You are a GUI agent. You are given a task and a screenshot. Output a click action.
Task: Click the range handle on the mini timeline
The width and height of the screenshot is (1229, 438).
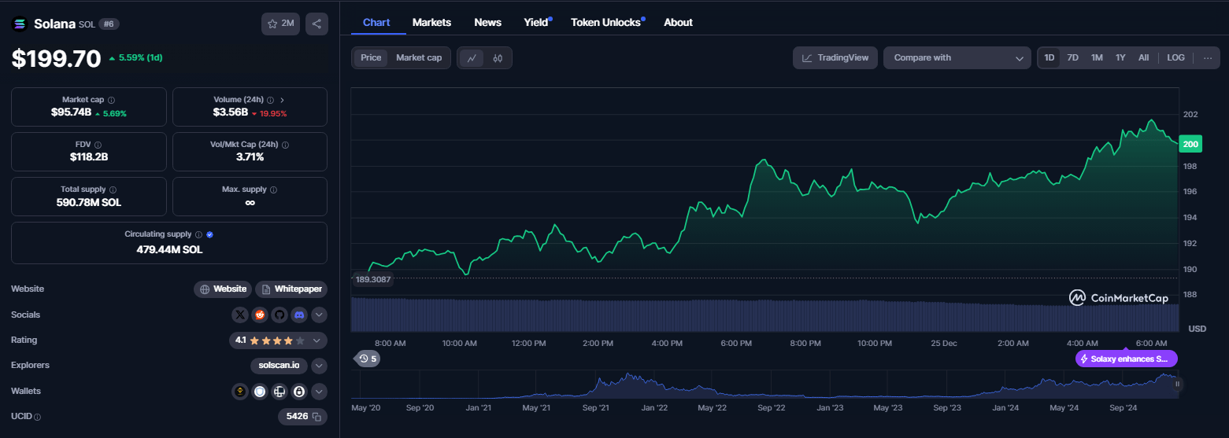pyautogui.click(x=1178, y=385)
